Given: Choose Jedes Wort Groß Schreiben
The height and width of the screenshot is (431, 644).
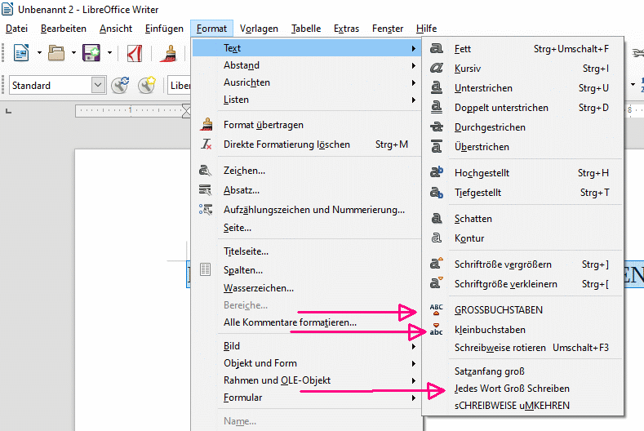Looking at the screenshot, I should click(523, 389).
